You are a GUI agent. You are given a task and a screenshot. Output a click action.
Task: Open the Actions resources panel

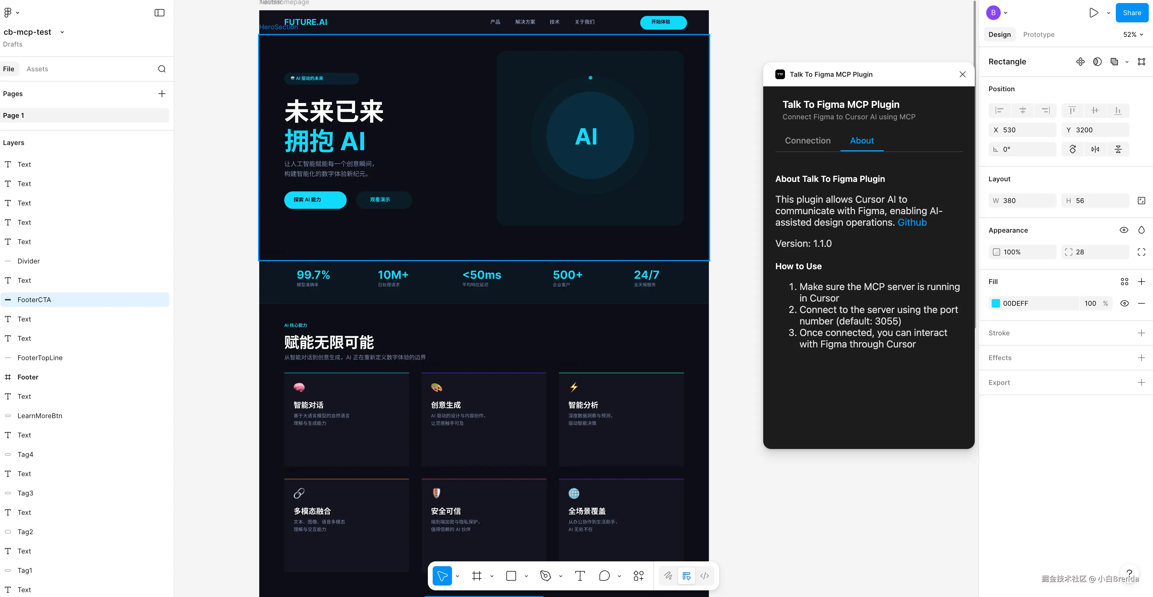click(x=638, y=576)
